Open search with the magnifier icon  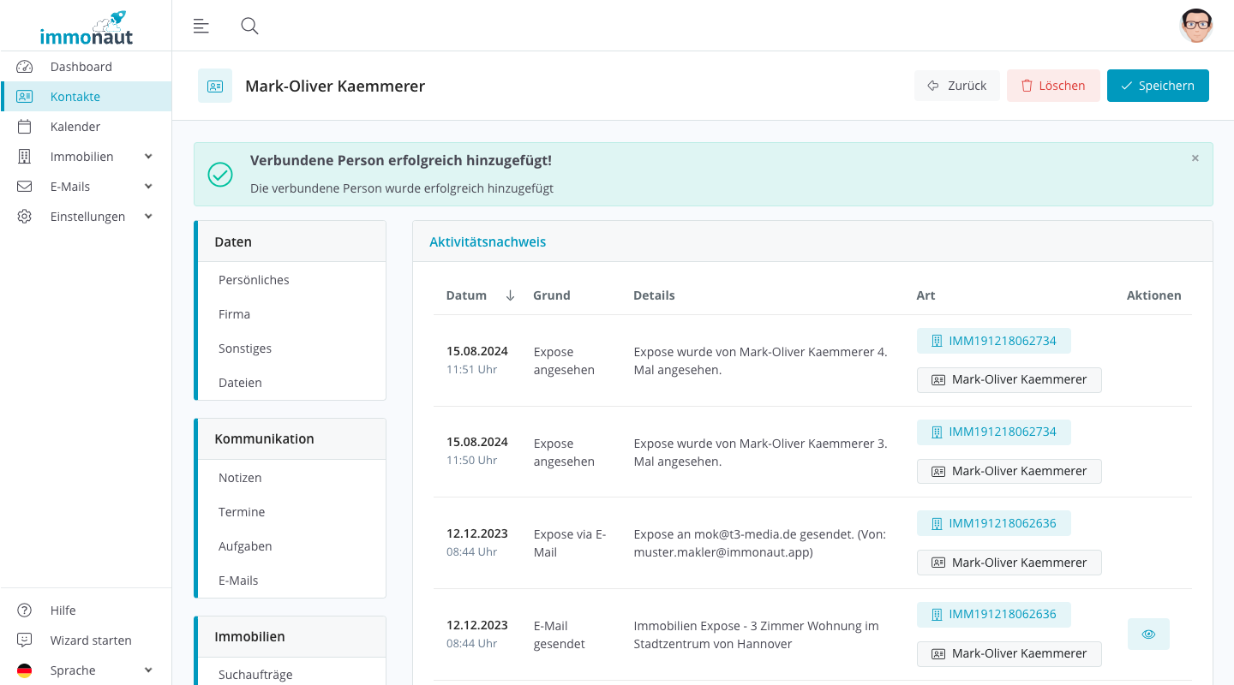(249, 26)
